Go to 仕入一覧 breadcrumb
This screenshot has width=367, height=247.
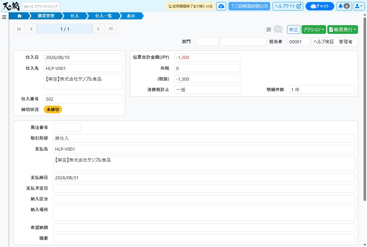pyautogui.click(x=103, y=16)
